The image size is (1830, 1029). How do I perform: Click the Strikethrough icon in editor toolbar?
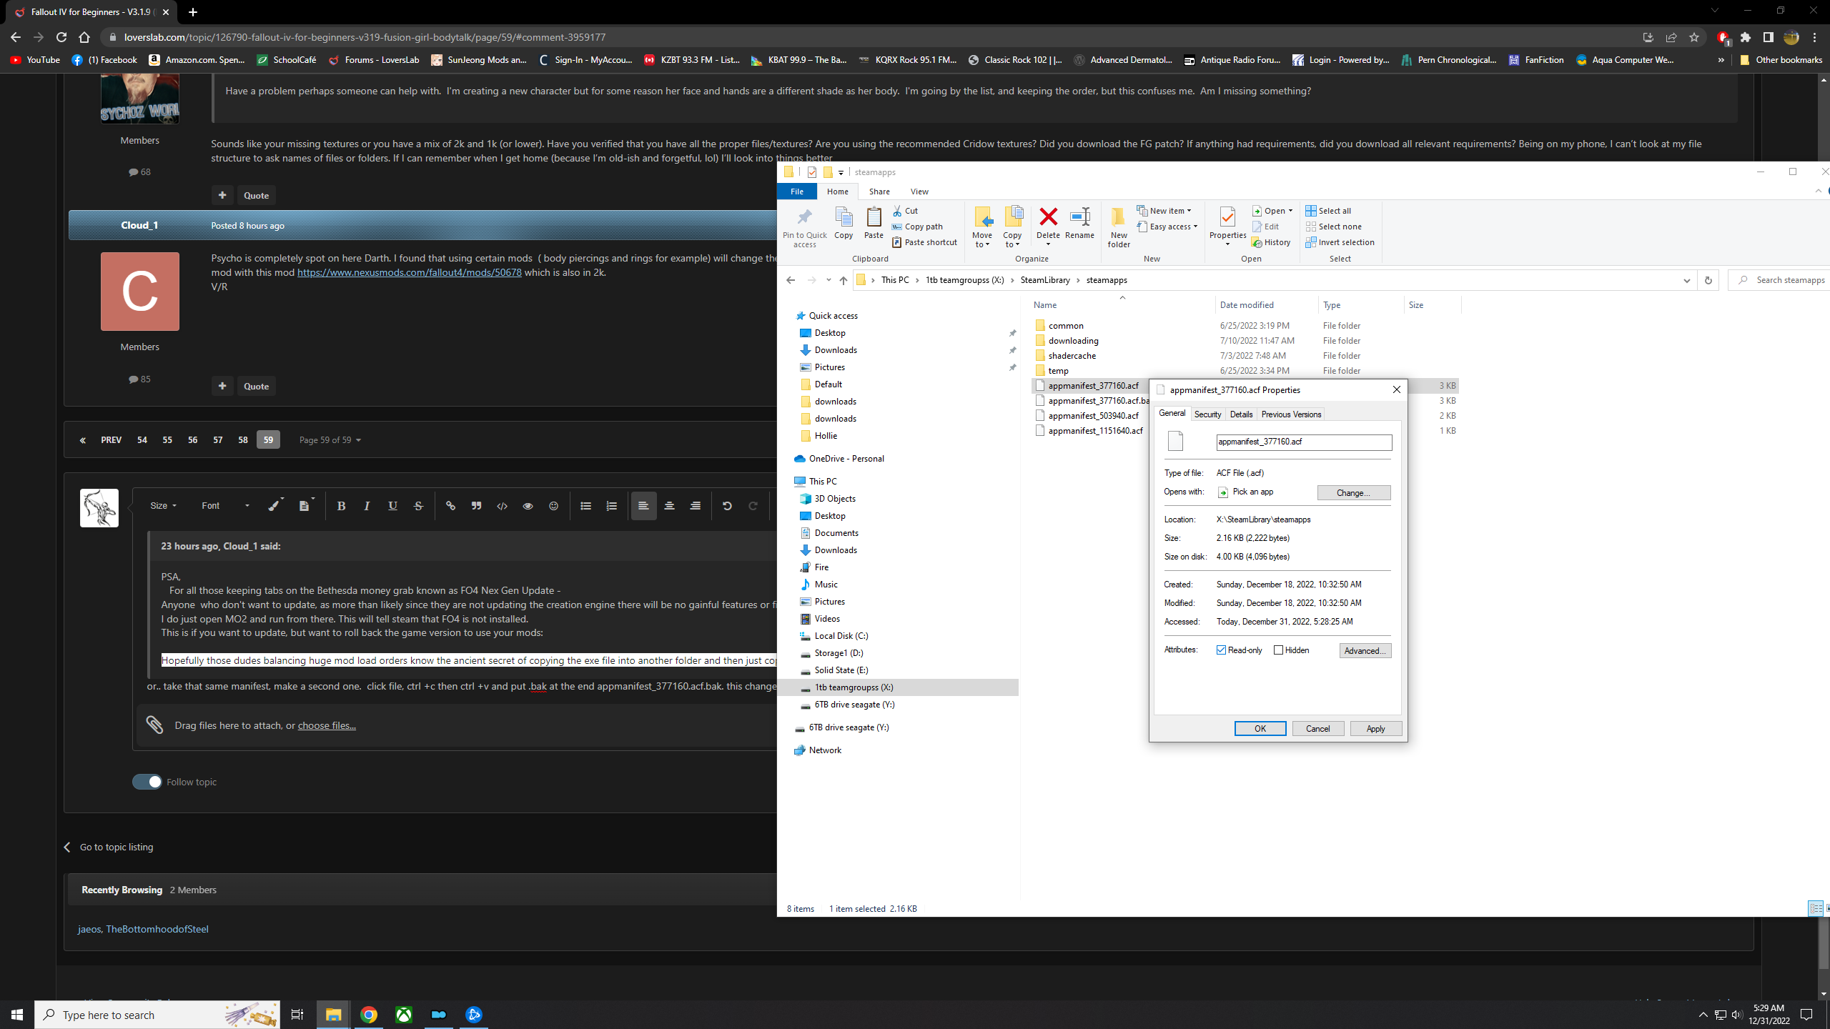(418, 506)
